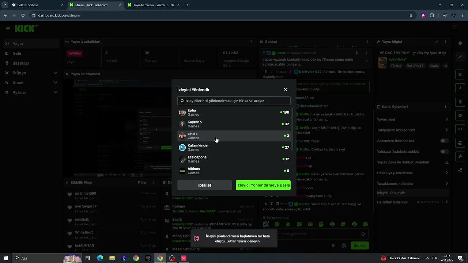The width and height of the screenshot is (468, 263).
Task: Click İzleyici Yönlendirmeye Başla button
Action: 263,185
